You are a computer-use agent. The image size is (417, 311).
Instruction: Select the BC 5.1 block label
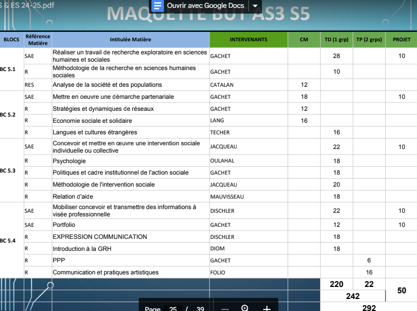click(8, 70)
